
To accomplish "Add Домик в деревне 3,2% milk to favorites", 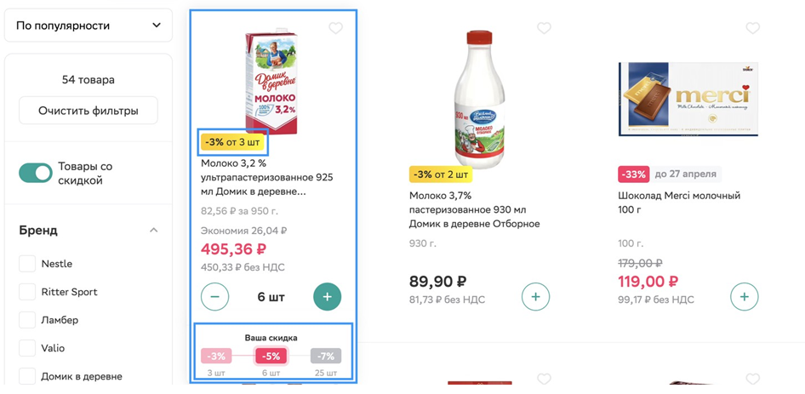I will coord(335,29).
